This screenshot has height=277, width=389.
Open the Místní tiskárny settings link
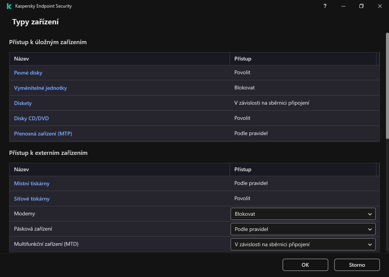point(32,183)
